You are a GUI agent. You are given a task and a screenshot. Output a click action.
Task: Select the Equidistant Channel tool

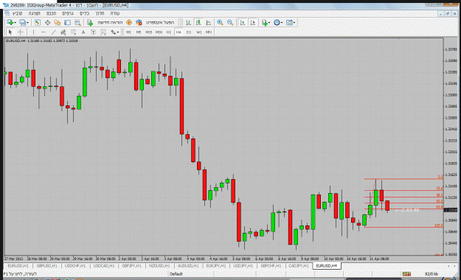click(x=63, y=32)
